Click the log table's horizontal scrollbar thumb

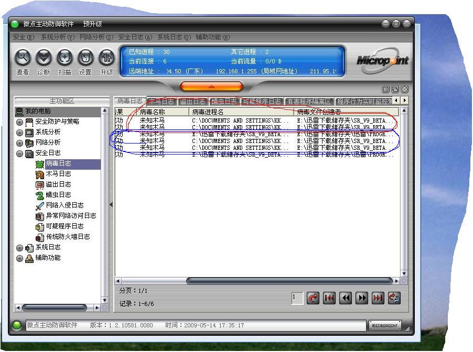click(289, 281)
